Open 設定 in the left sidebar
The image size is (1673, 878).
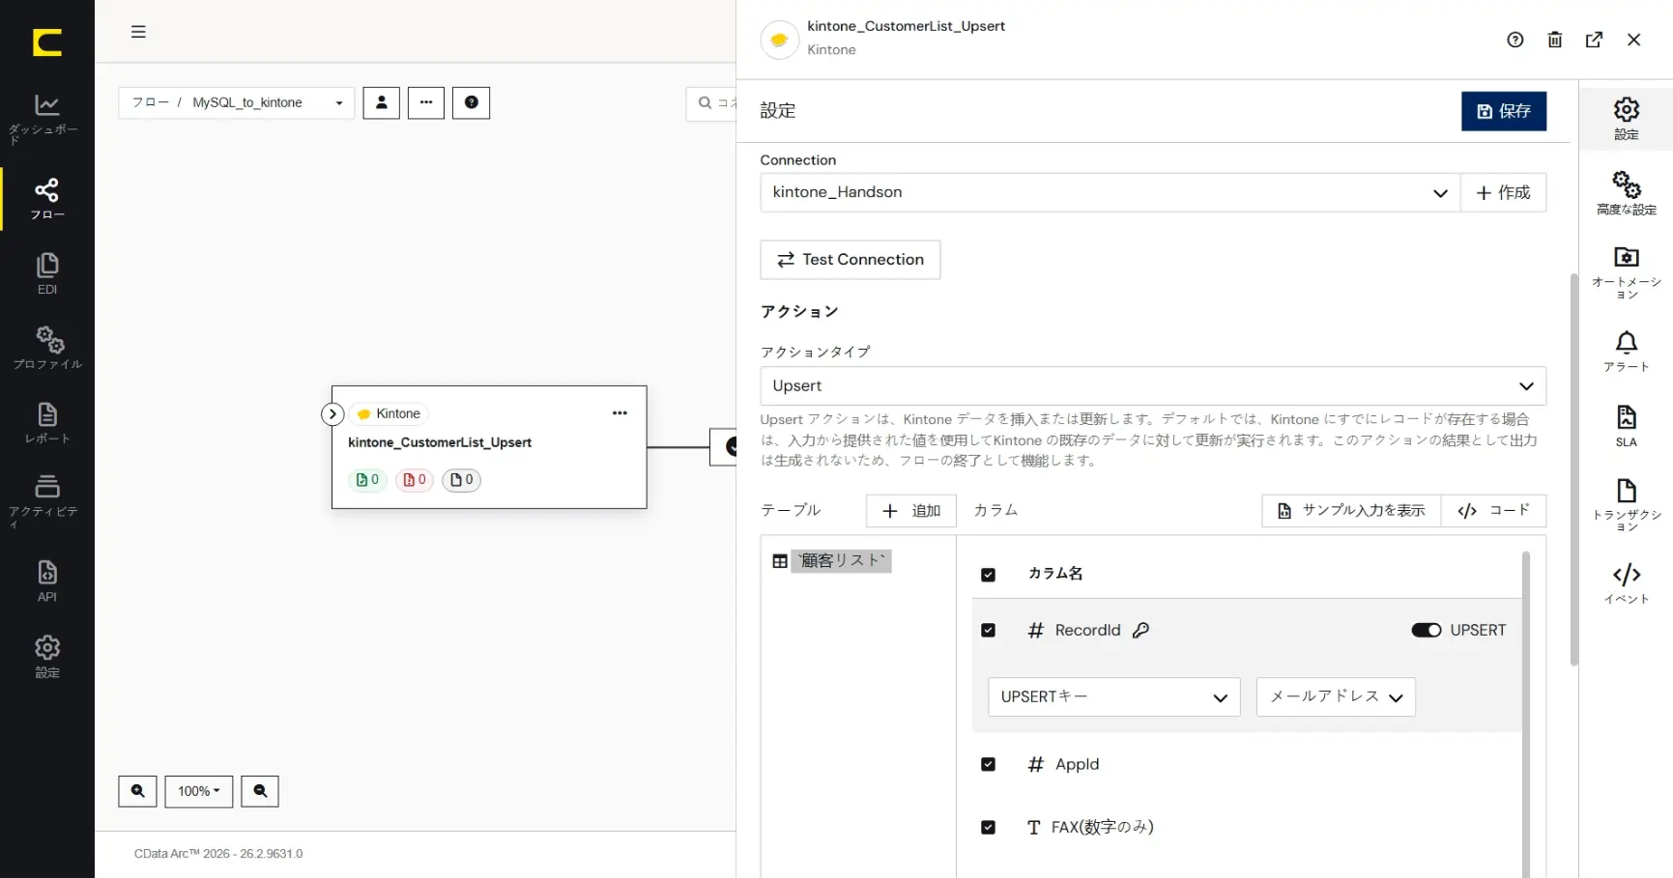[x=46, y=657]
